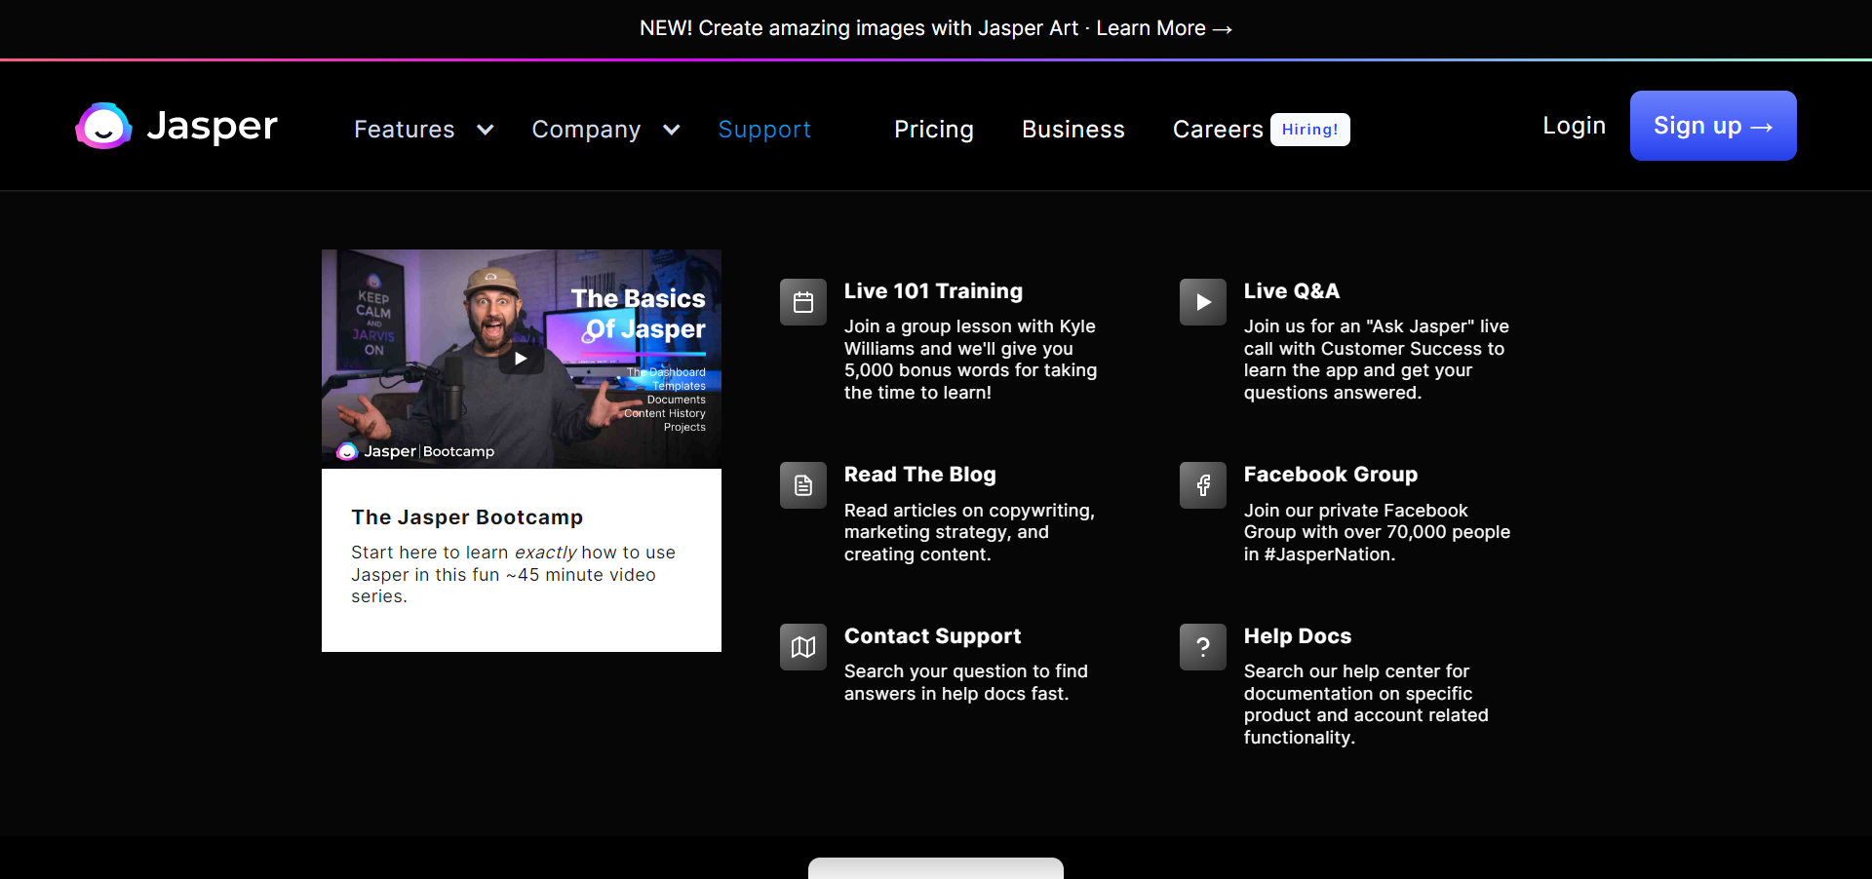The image size is (1872, 879).
Task: Click the map icon beside Contact Support
Action: (802, 647)
